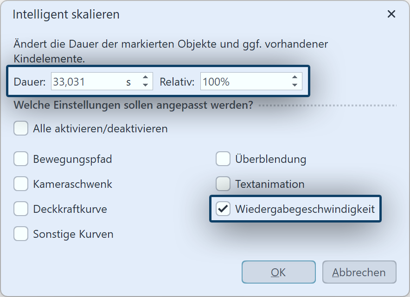Confirm scaling with the OK button
This screenshot has height=297, width=410.
click(278, 272)
